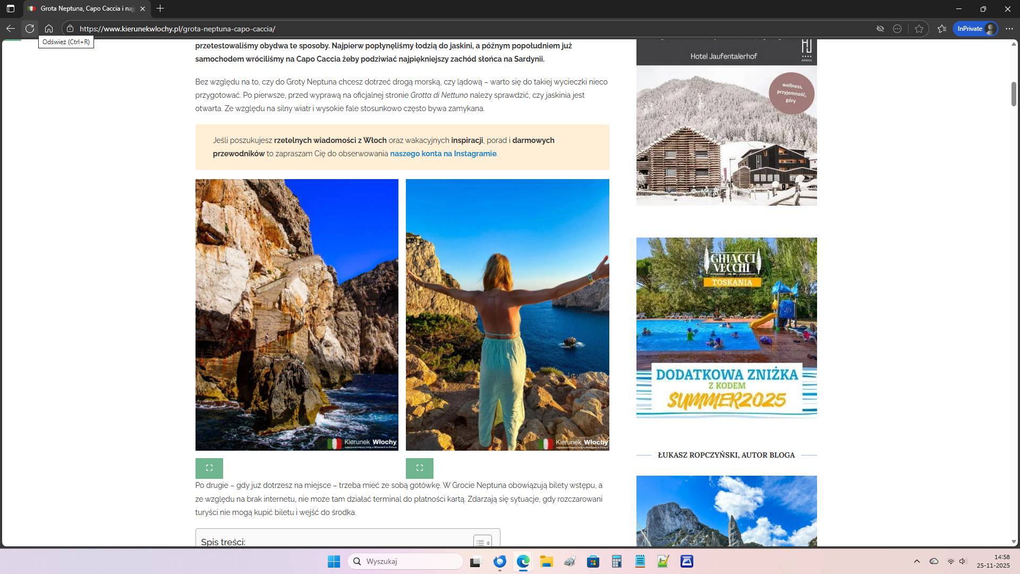The image size is (1020, 574).
Task: Open a new tab with plus
Action: (160, 9)
